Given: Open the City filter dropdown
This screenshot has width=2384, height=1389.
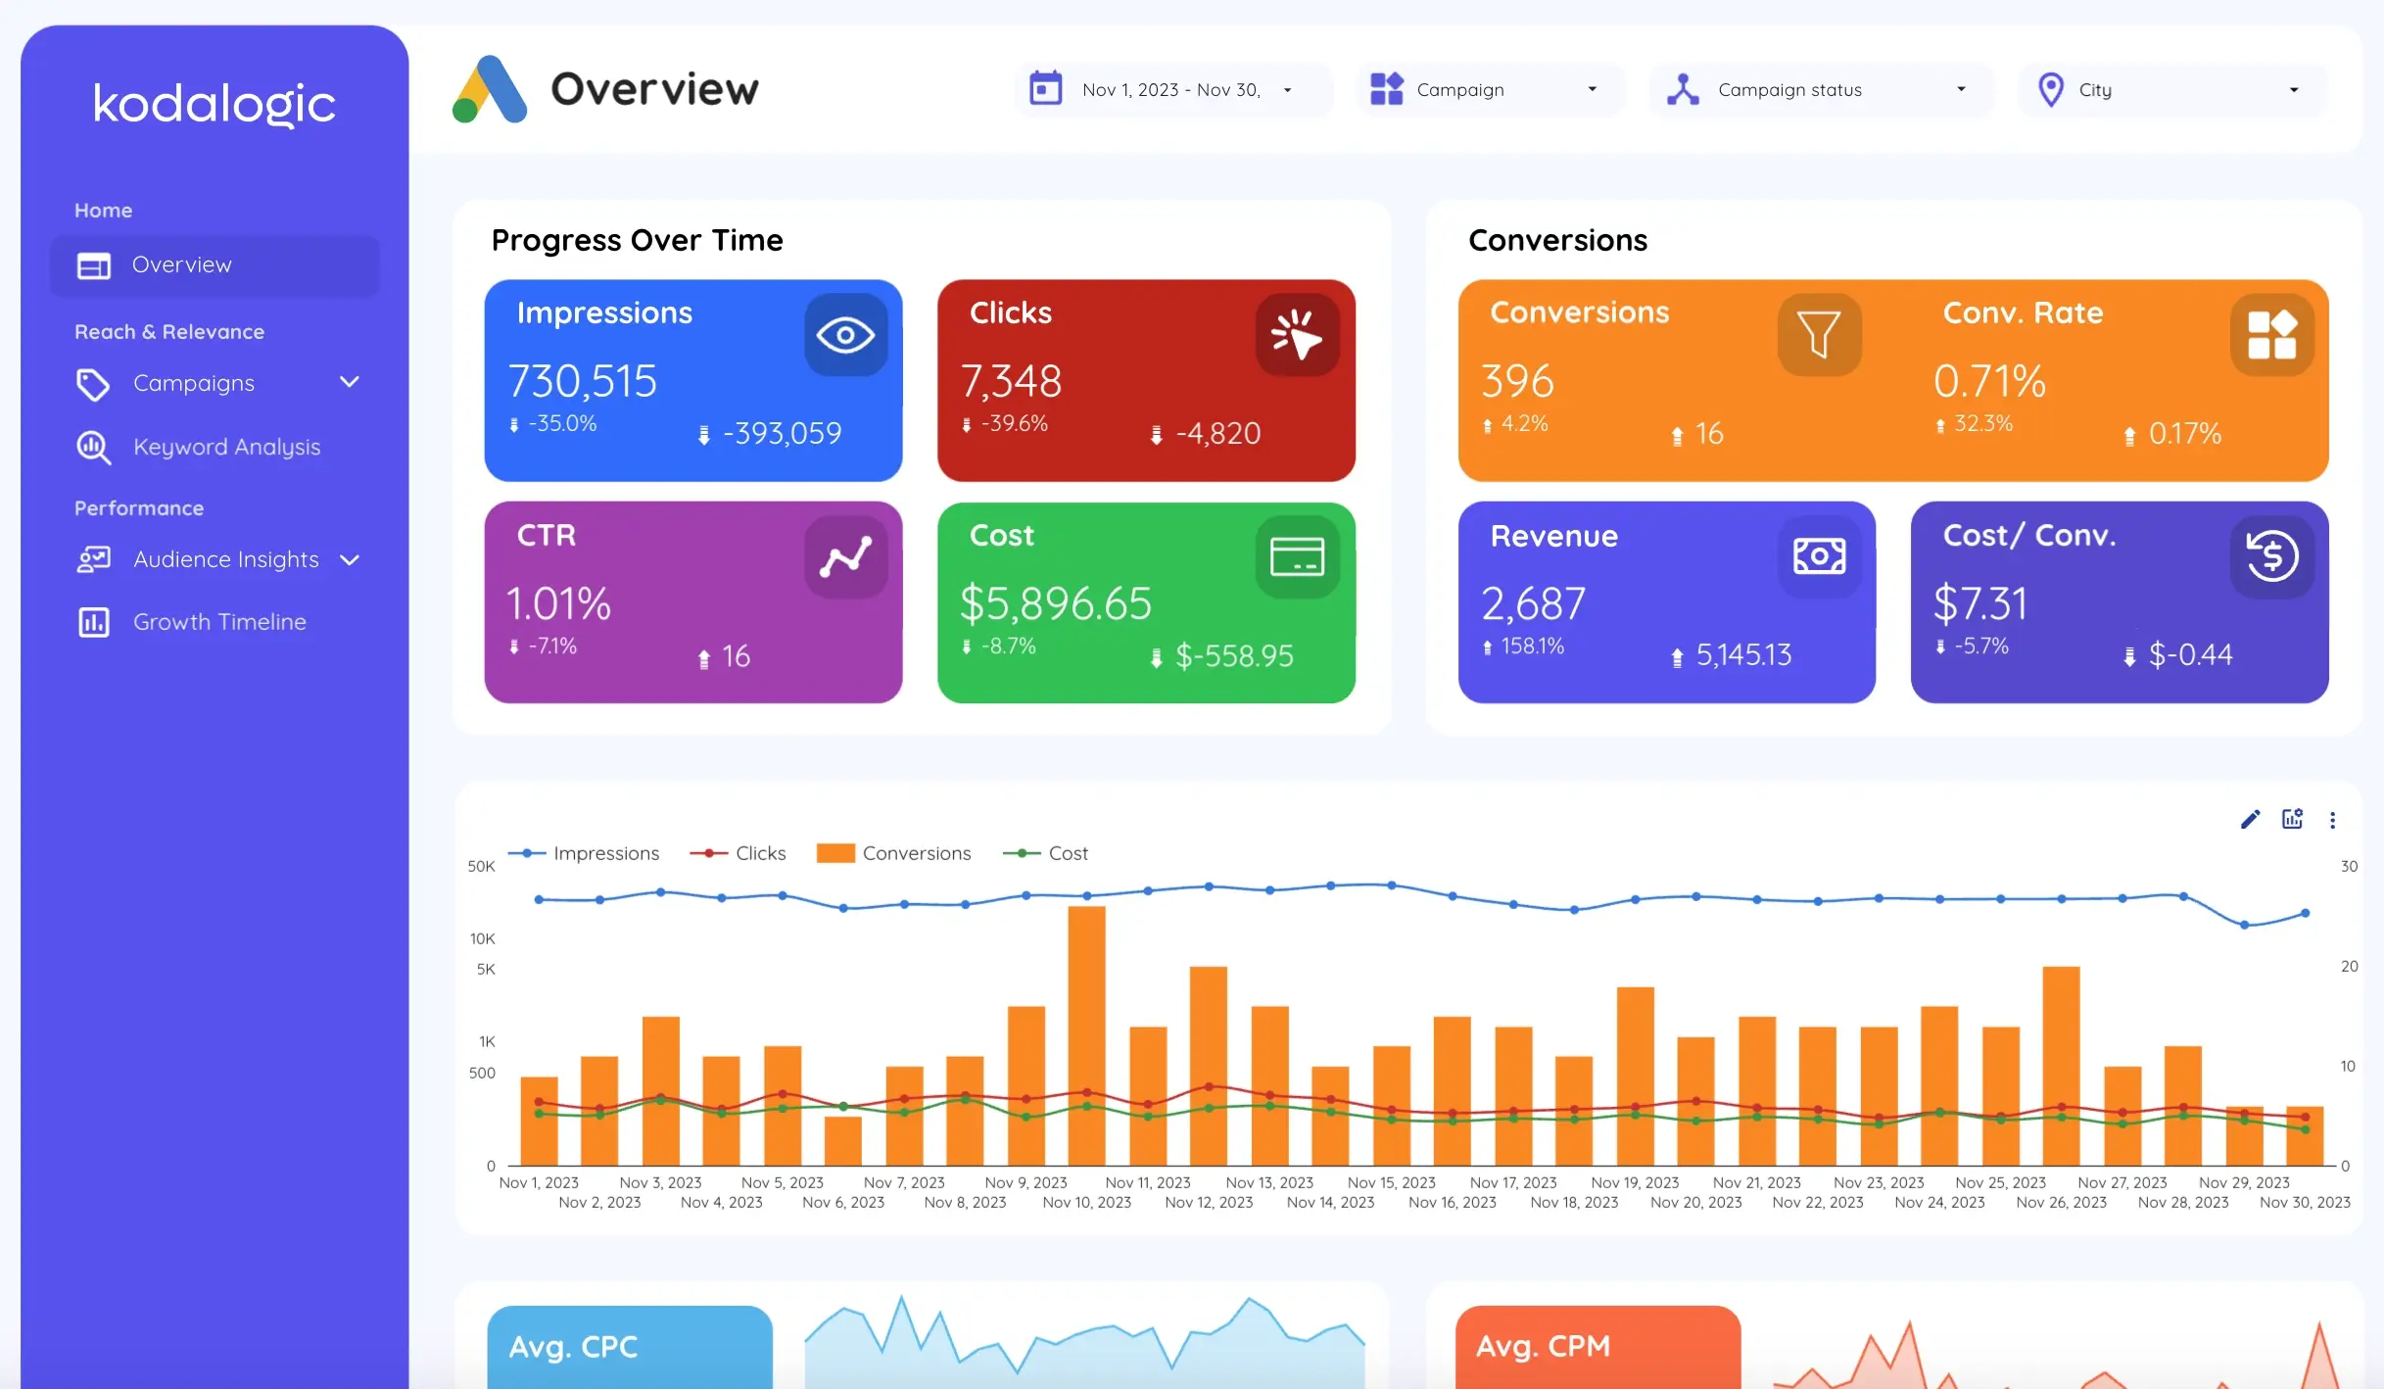Looking at the screenshot, I should point(2293,90).
